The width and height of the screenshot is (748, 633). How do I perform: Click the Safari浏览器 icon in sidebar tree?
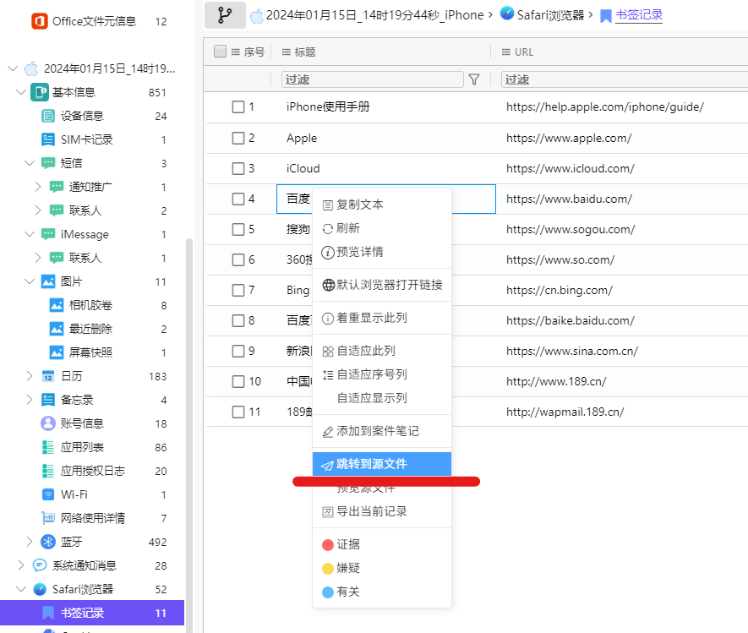pos(40,589)
